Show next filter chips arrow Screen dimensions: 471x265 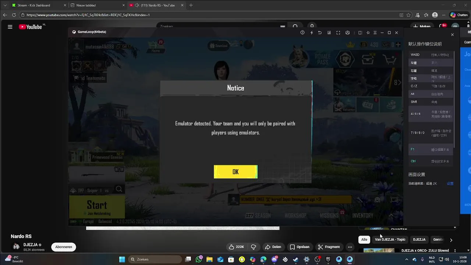click(451, 240)
